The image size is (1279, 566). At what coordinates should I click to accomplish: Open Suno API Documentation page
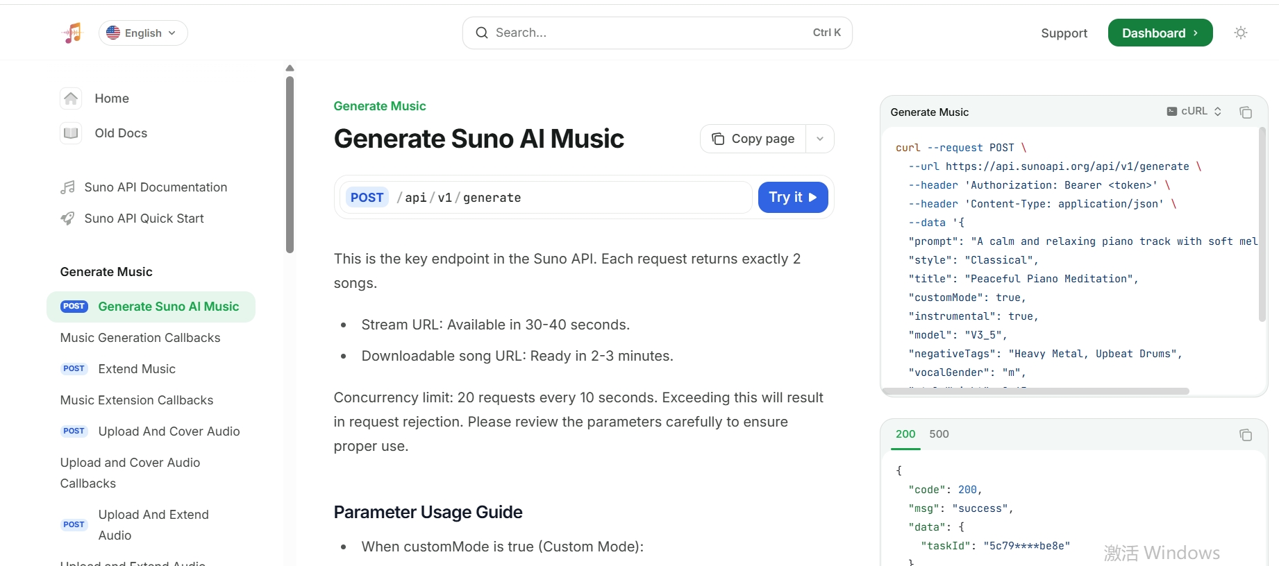tap(156, 187)
